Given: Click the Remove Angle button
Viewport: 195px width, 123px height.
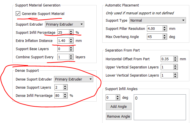Looking at the screenshot, I should coord(118,117).
